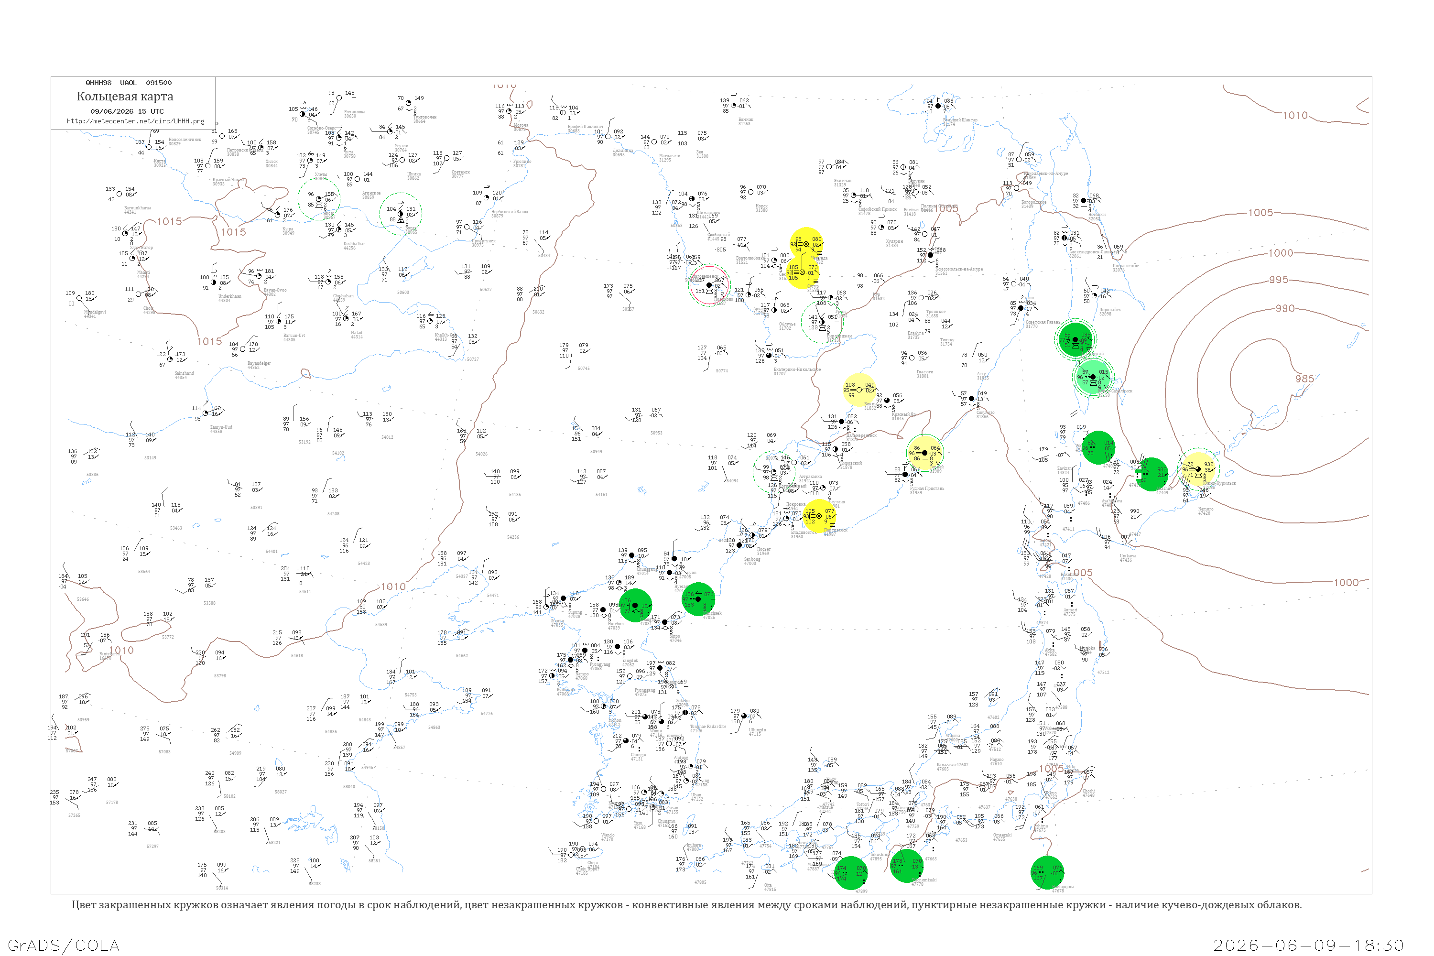Open the meteocenter.net UHHH.png URL
This screenshot has width=1434, height=956.
point(135,121)
